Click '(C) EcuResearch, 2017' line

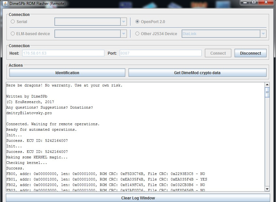30,102
